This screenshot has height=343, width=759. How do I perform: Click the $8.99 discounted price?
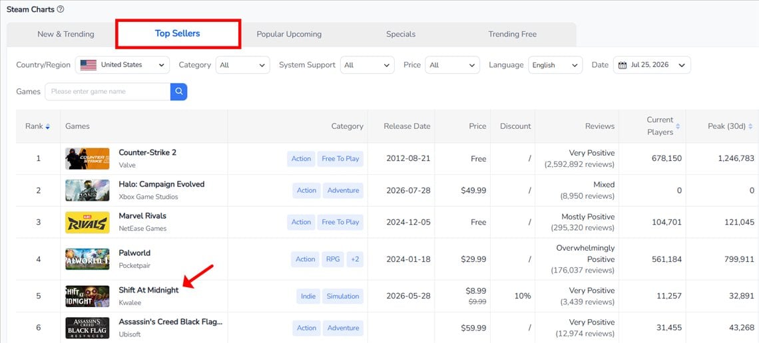477,291
